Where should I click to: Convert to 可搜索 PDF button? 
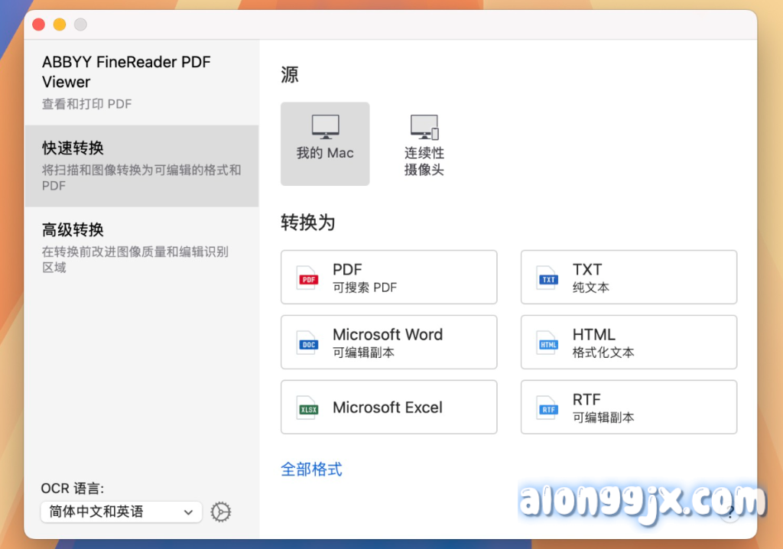[388, 278]
